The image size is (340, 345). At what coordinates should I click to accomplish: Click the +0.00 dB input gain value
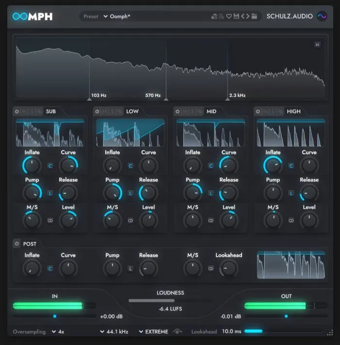coord(111,316)
